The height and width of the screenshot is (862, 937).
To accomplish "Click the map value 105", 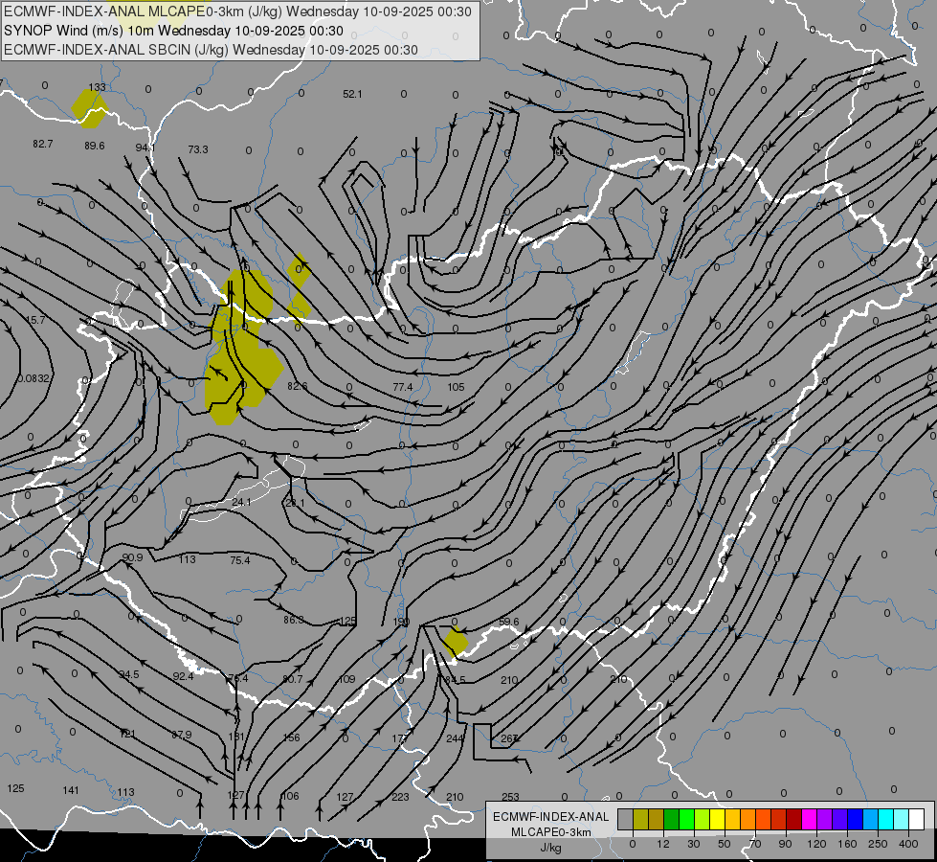I will tap(456, 387).
